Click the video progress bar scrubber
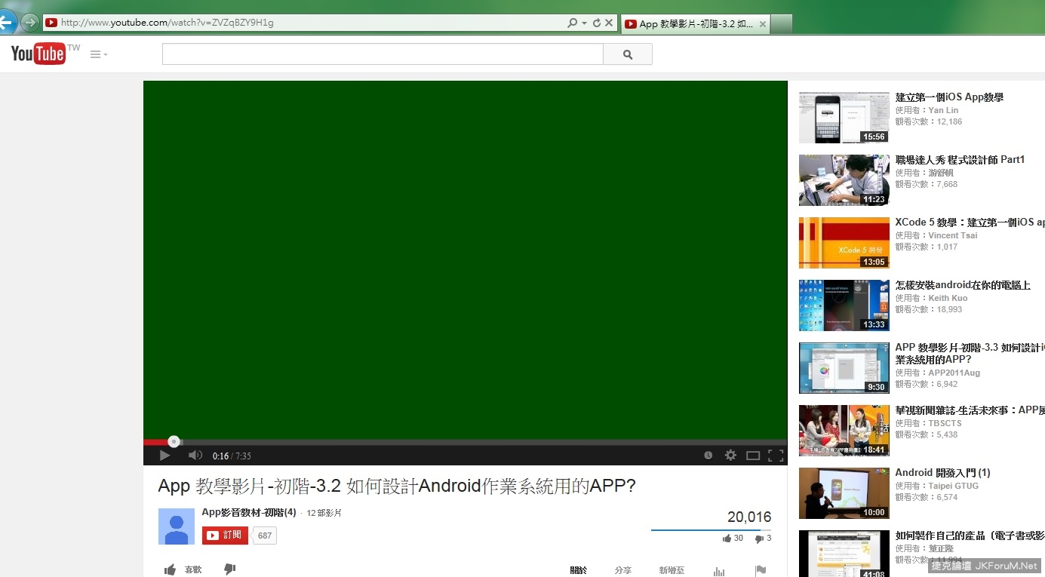This screenshot has height=577, width=1045. pyautogui.click(x=174, y=442)
